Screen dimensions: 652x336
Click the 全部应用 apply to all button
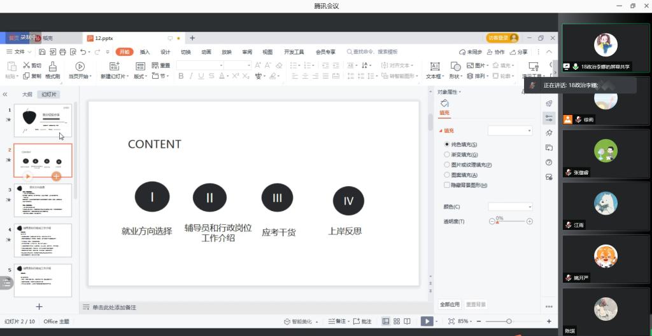click(x=450, y=305)
